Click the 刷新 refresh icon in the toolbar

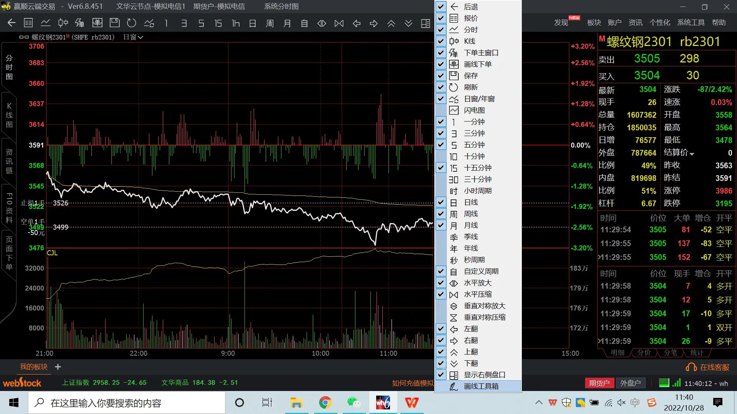(x=132, y=23)
